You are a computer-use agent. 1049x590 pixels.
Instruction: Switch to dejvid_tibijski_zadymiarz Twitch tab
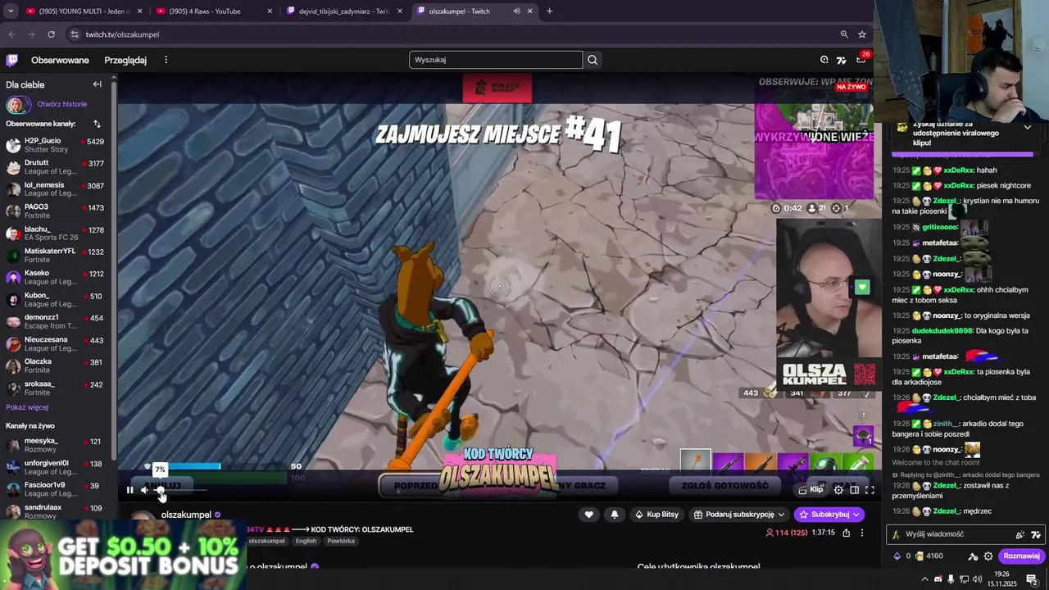(344, 11)
